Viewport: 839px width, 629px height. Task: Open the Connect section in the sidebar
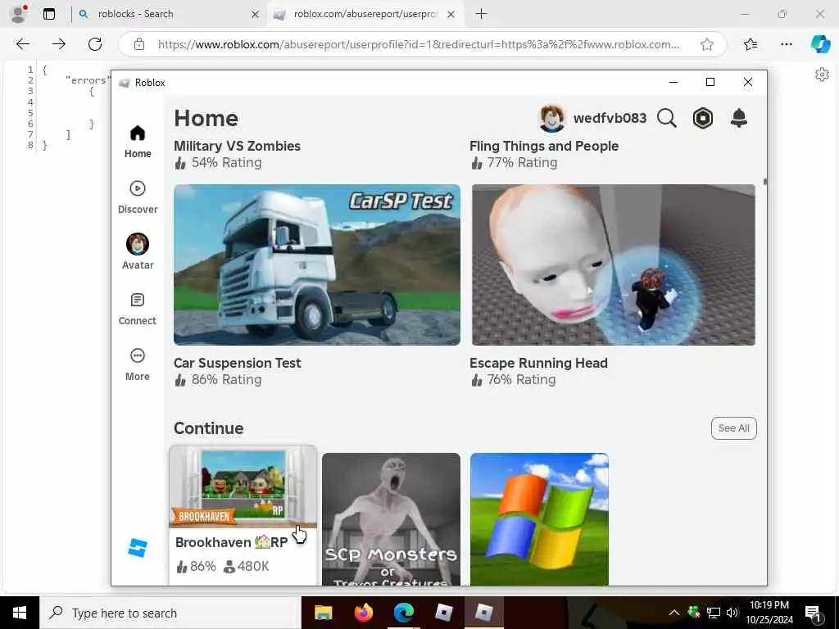[x=138, y=309]
